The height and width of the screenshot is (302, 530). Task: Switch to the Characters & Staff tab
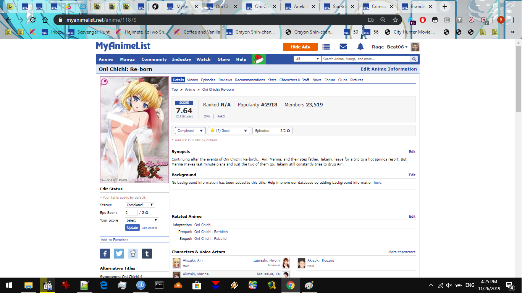click(x=294, y=80)
